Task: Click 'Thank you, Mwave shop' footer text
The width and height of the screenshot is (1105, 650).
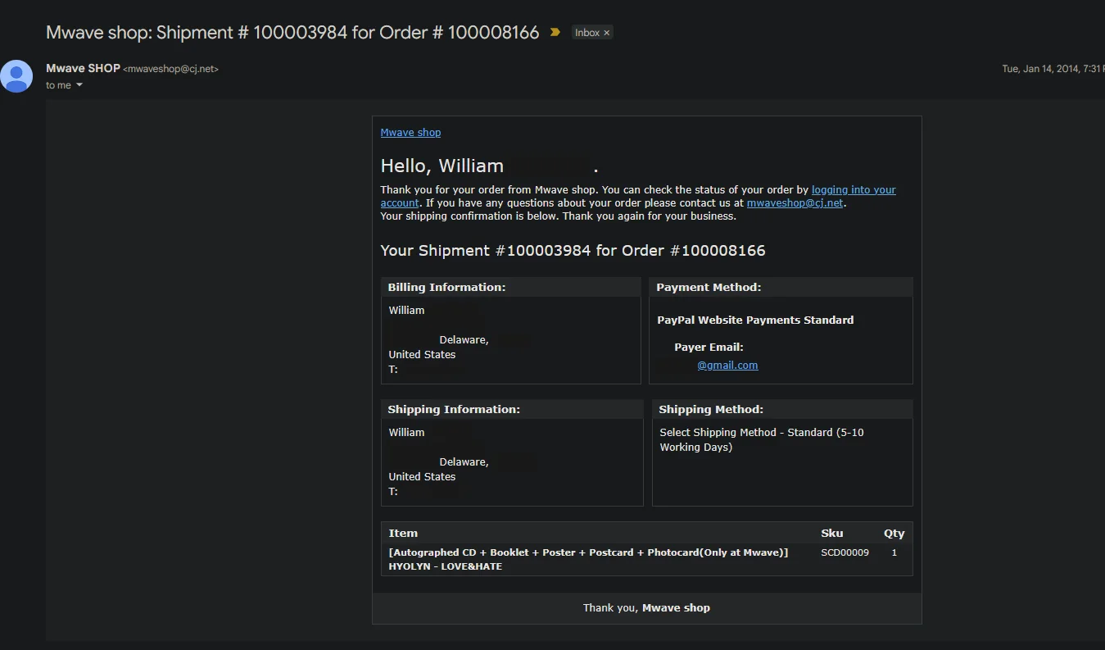Action: click(646, 607)
